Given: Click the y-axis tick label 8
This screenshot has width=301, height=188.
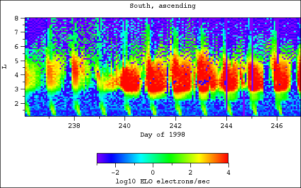Looking at the screenshot, I should click(16, 18).
